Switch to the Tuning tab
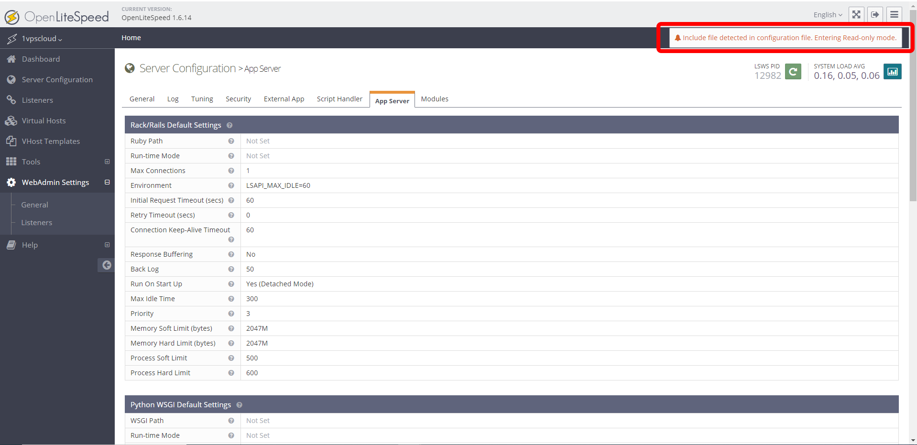The width and height of the screenshot is (917, 445). (202, 99)
